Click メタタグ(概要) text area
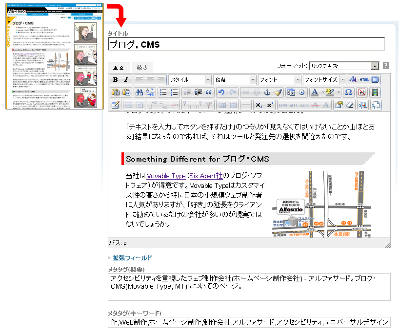The image size is (399, 331). 249,287
